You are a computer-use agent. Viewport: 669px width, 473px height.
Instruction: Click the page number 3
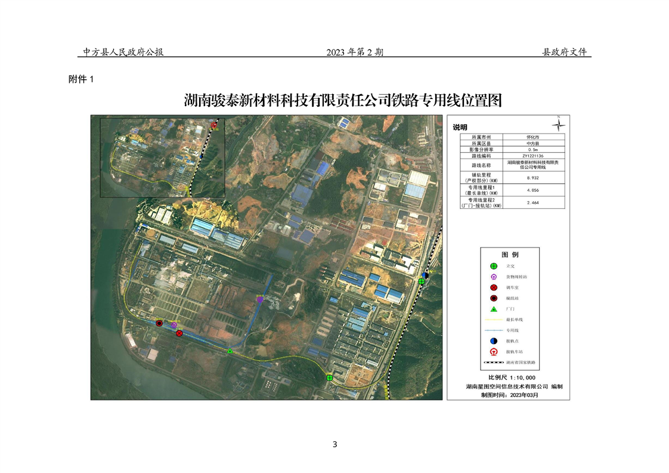335,444
